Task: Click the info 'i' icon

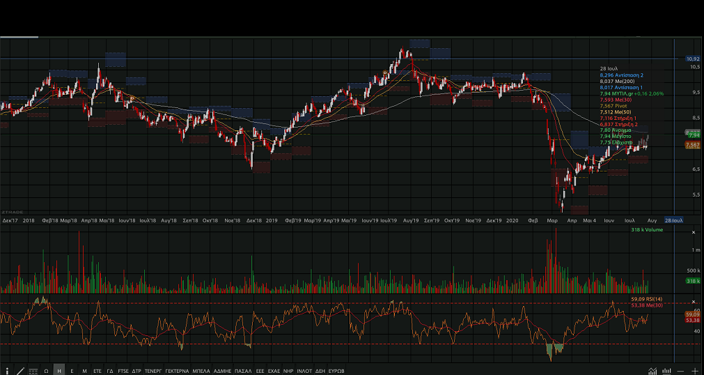Action: pyautogui.click(x=8, y=370)
